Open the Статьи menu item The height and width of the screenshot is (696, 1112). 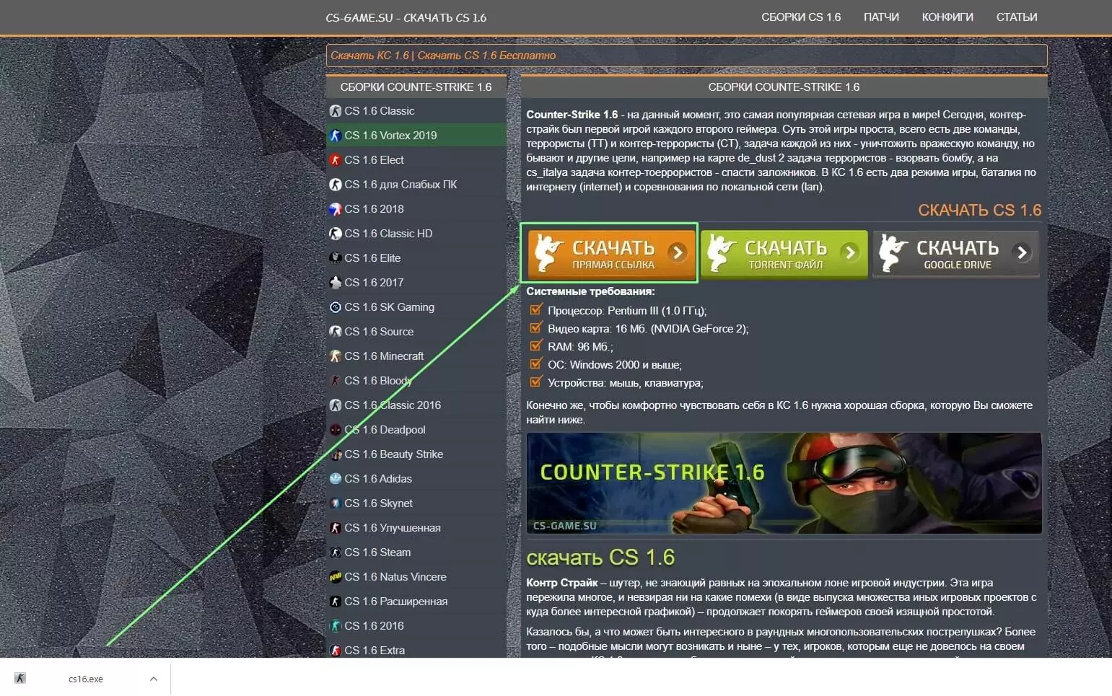[1017, 17]
